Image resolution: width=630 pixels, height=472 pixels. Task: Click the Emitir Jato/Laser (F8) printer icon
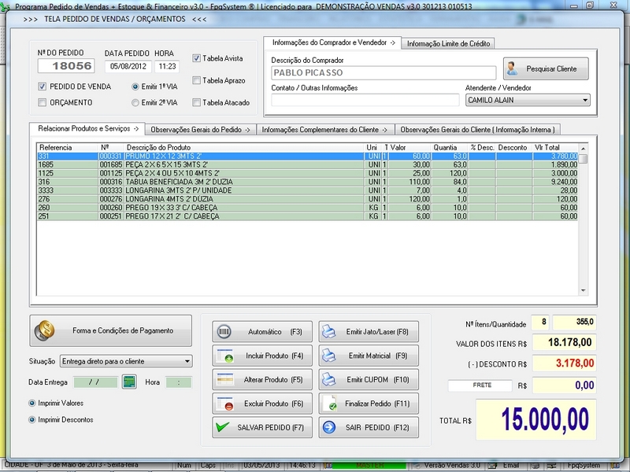click(x=330, y=332)
